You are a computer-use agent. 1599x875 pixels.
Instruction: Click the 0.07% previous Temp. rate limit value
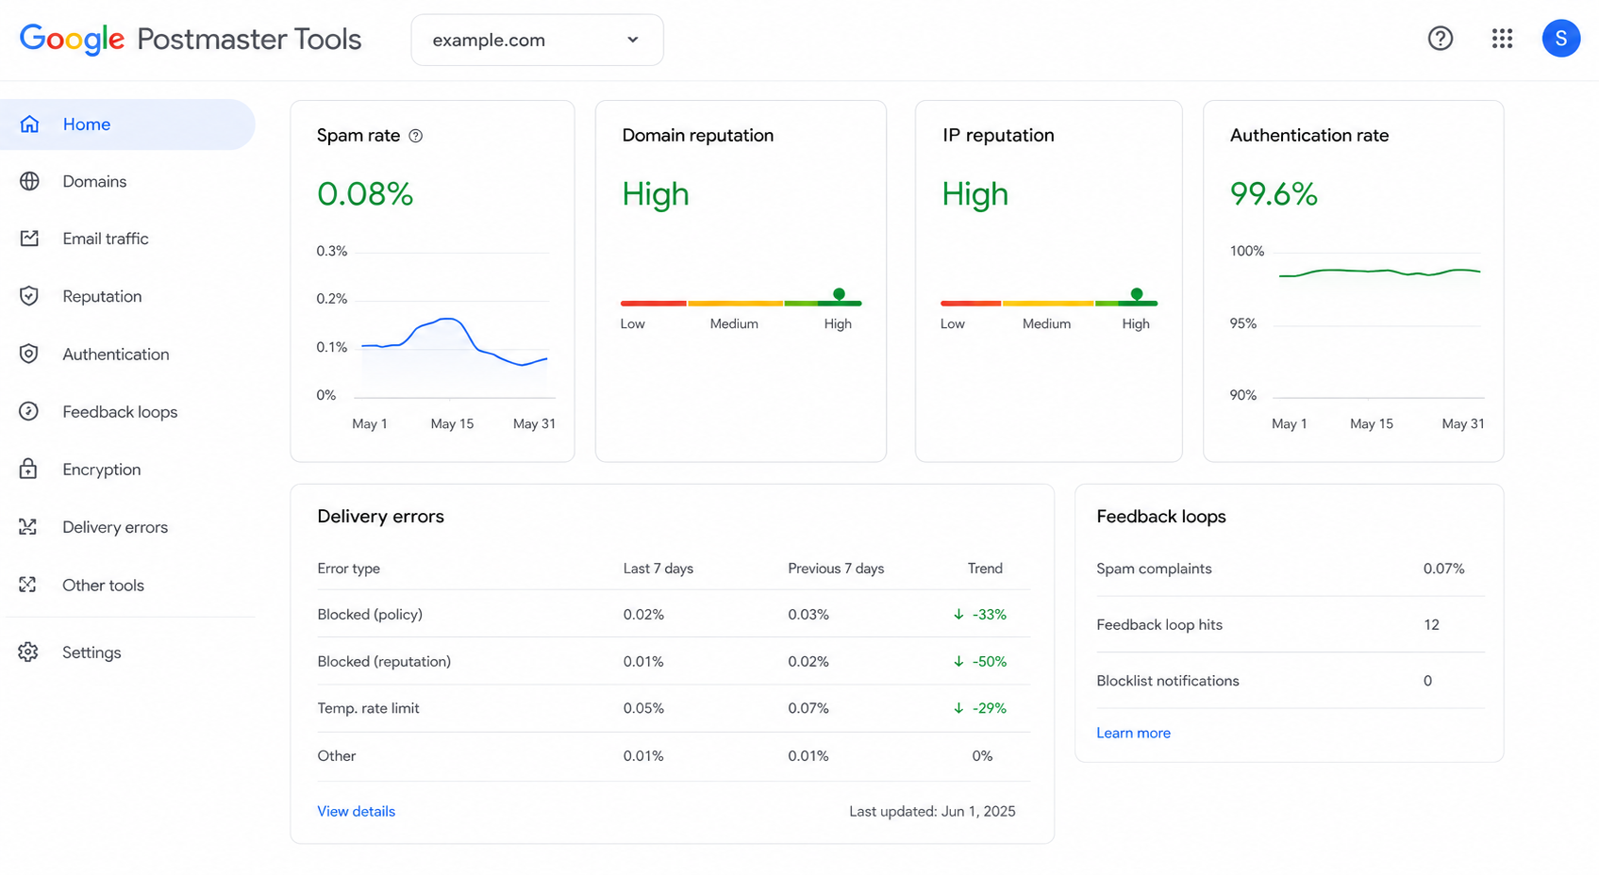[x=808, y=708]
